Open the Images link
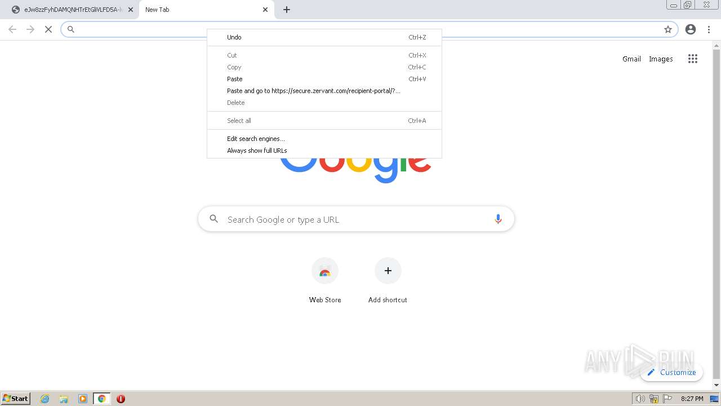721x406 pixels. pos(661,59)
